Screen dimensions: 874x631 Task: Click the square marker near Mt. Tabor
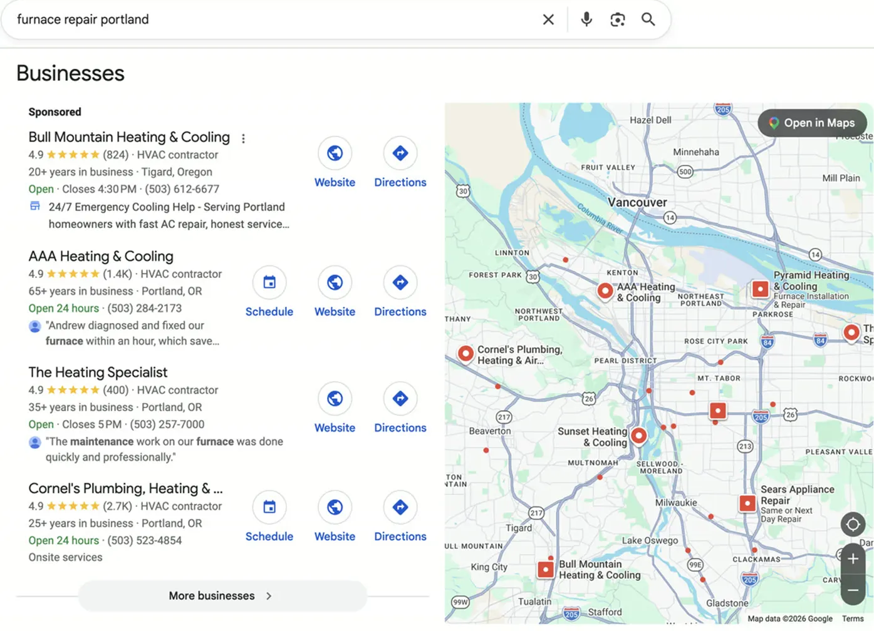click(718, 411)
